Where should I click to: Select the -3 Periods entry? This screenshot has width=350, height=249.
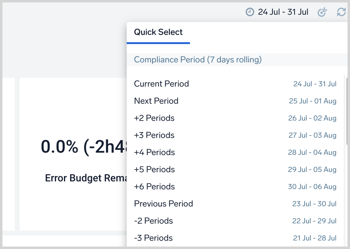point(154,238)
